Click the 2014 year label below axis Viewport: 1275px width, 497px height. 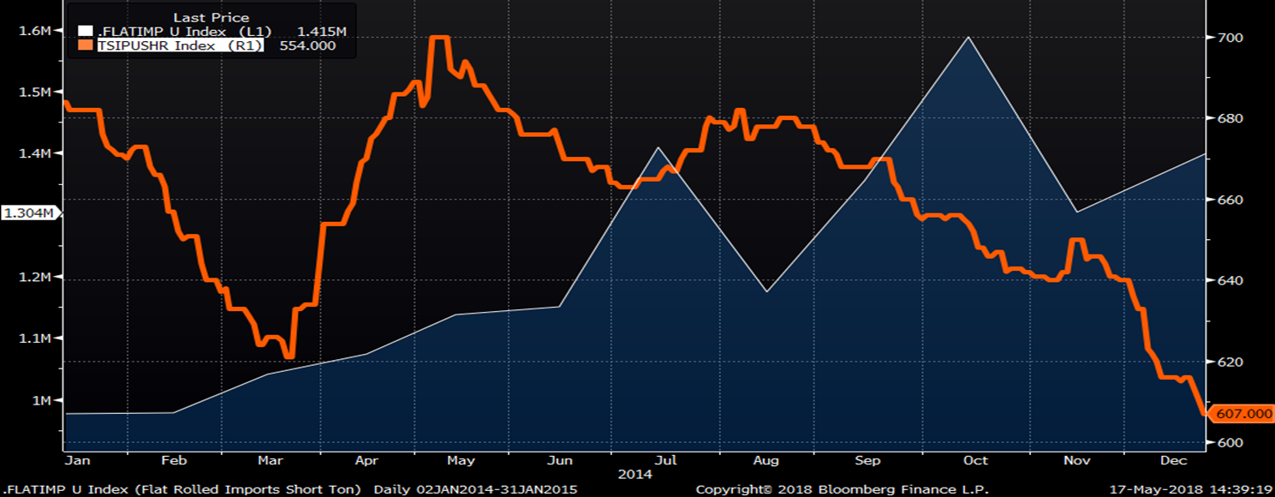click(x=635, y=474)
